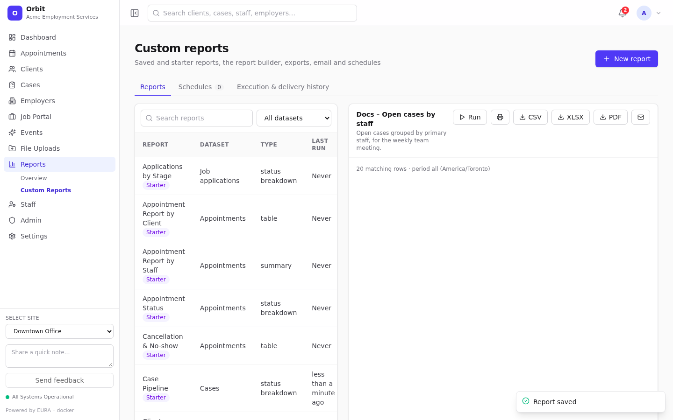Click the Orbit logo icon
This screenshot has height=420, width=673.
[x=15, y=13]
